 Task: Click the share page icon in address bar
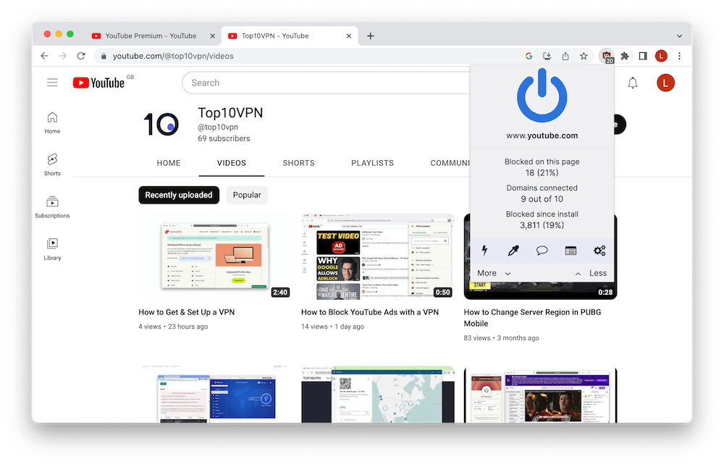pyautogui.click(x=565, y=56)
